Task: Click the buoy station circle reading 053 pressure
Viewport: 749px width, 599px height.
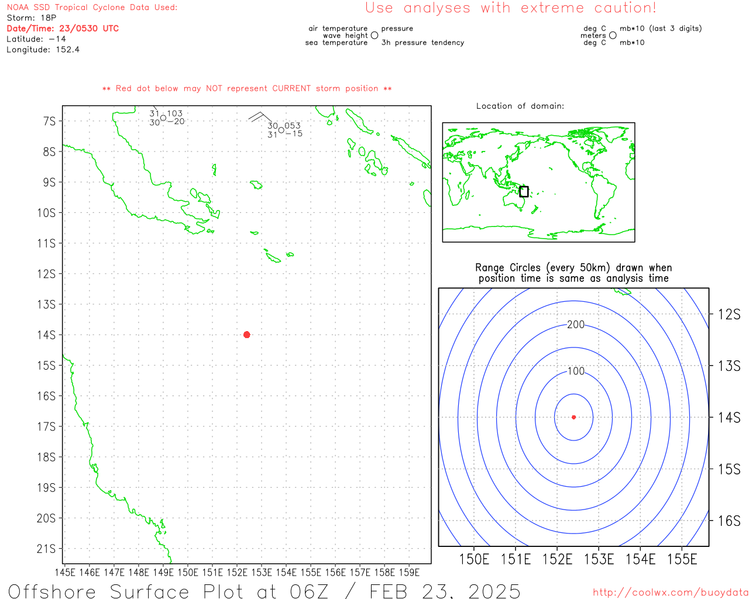Action: tap(281, 130)
